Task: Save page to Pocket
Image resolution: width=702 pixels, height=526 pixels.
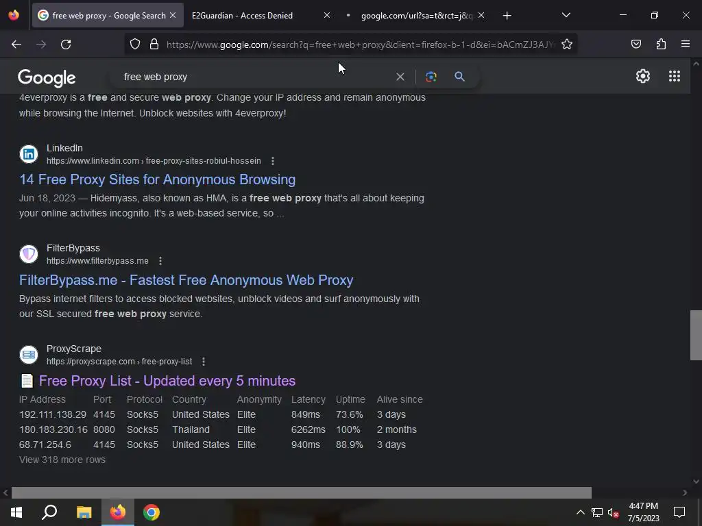Action: click(x=636, y=44)
